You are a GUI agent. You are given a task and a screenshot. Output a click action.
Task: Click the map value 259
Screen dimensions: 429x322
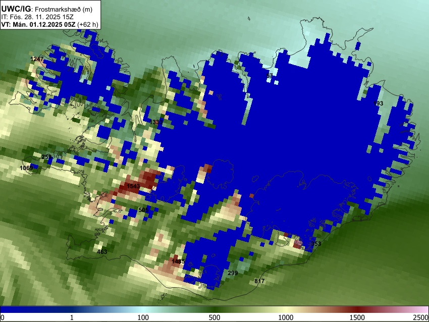coord(47,157)
